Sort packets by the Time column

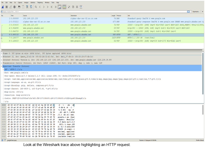click(x=16, y=16)
